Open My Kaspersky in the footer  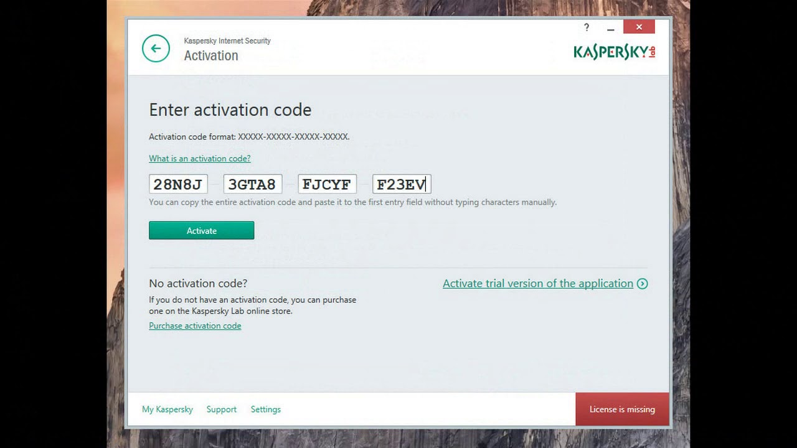(167, 409)
